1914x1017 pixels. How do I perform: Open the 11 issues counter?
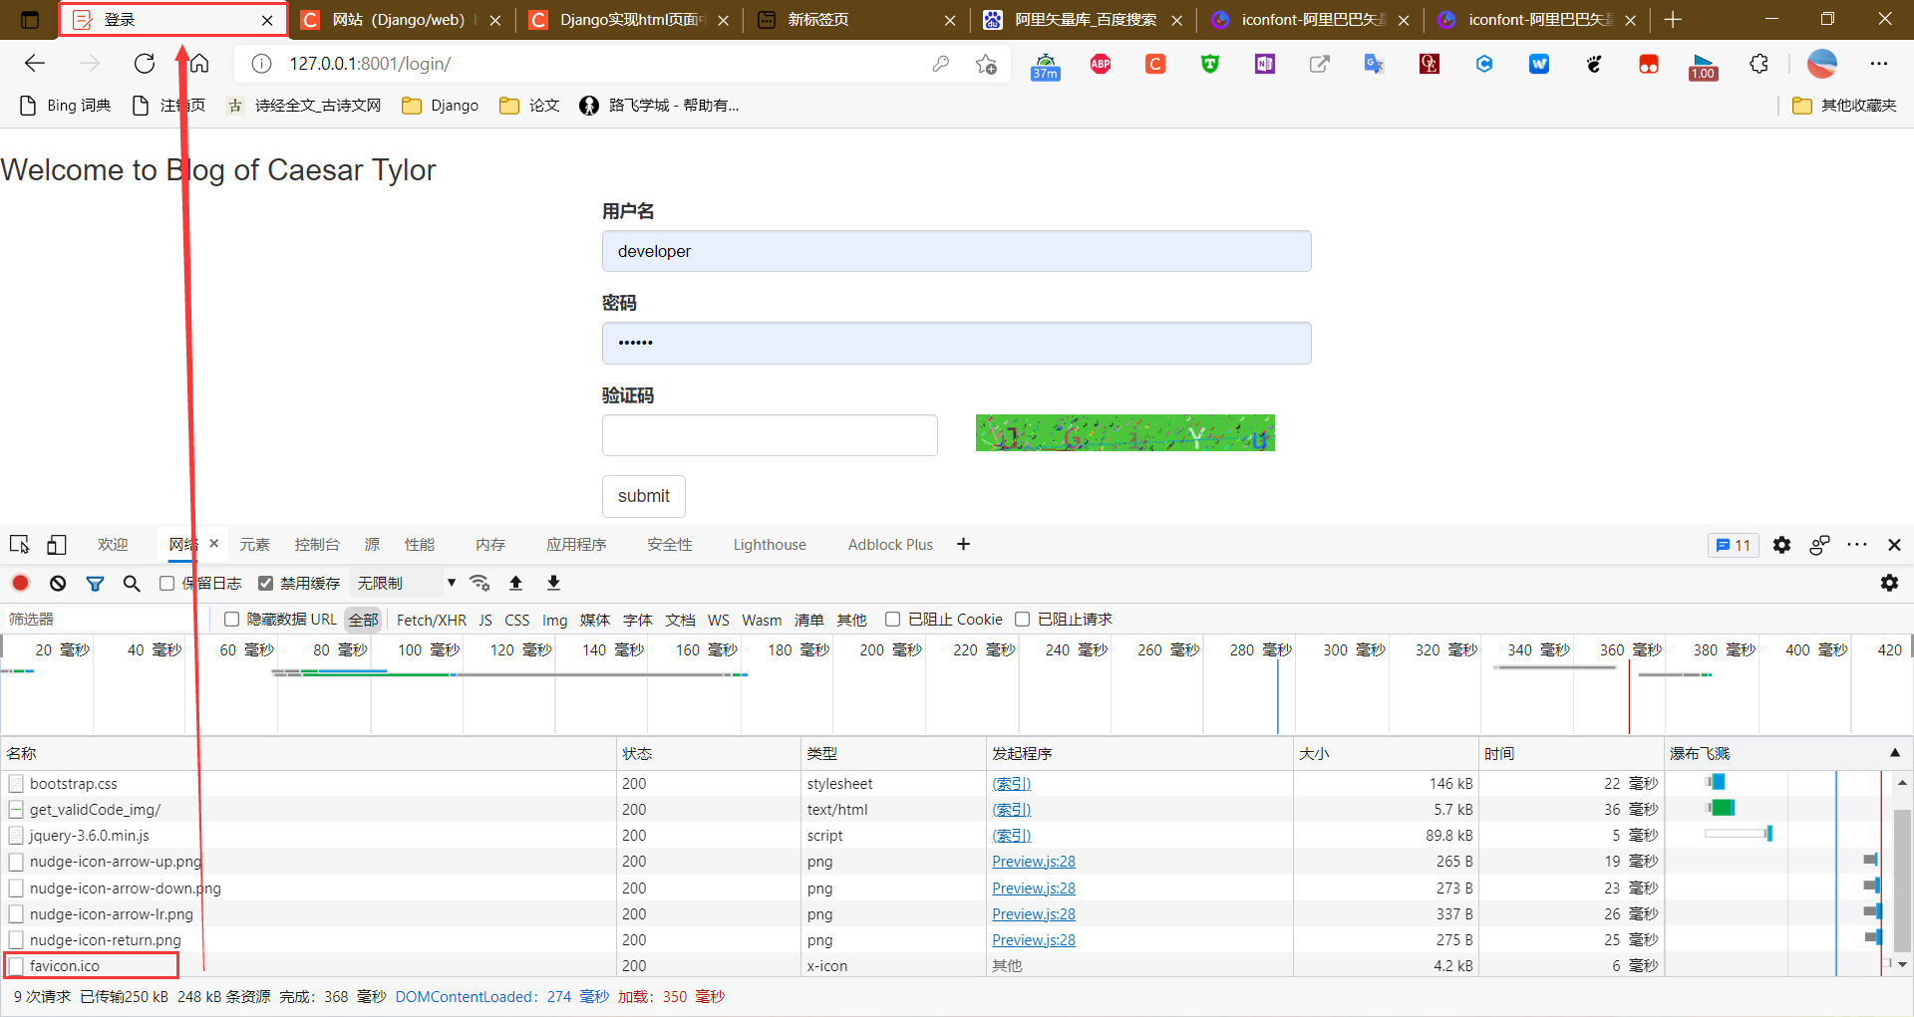click(1733, 545)
